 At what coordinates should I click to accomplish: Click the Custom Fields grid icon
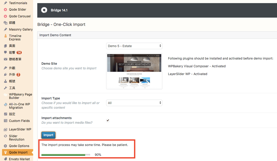(5, 121)
